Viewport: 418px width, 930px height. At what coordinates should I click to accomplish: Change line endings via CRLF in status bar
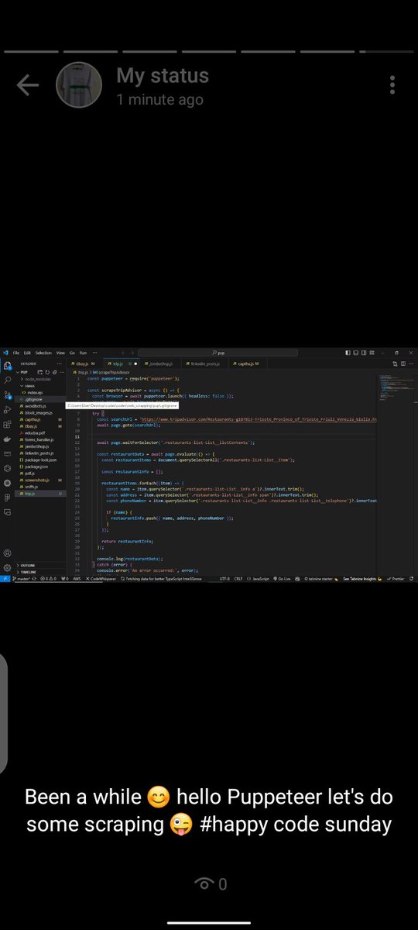click(238, 578)
